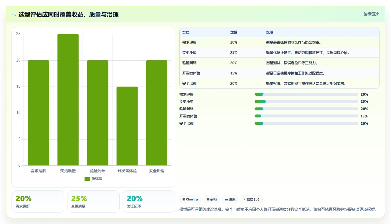Click the description starting 衡量代码正确性
This screenshot has height=224, width=391.
pyautogui.click(x=308, y=53)
